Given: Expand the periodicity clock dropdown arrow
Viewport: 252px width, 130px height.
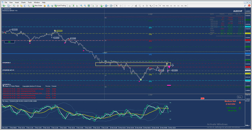Looking at the screenshot, I should click(108, 6).
